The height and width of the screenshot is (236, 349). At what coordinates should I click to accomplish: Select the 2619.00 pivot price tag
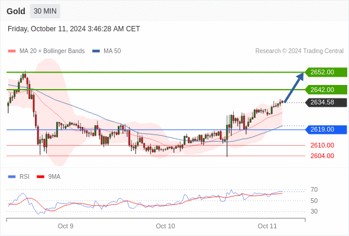point(326,129)
